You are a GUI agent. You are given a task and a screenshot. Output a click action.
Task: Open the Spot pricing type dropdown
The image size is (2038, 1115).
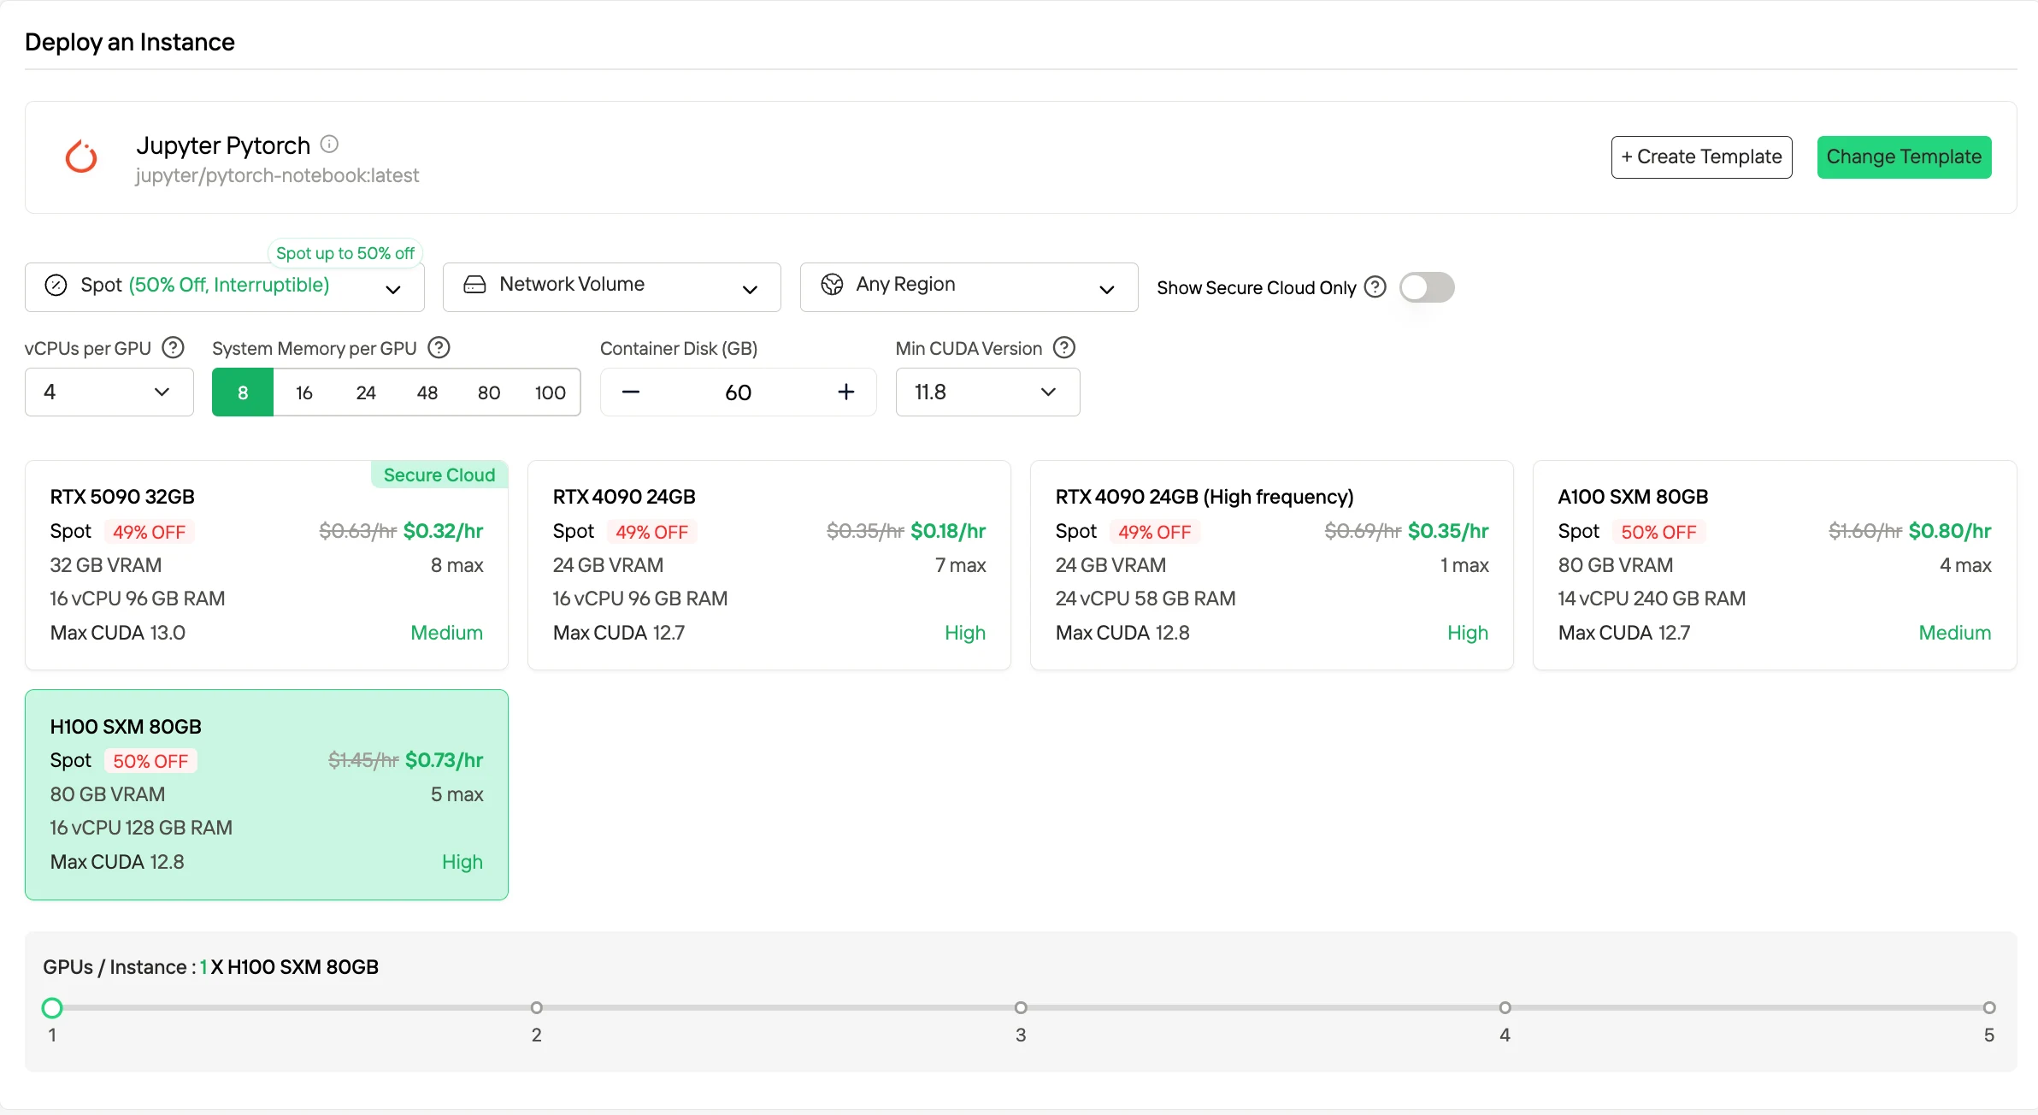point(225,287)
